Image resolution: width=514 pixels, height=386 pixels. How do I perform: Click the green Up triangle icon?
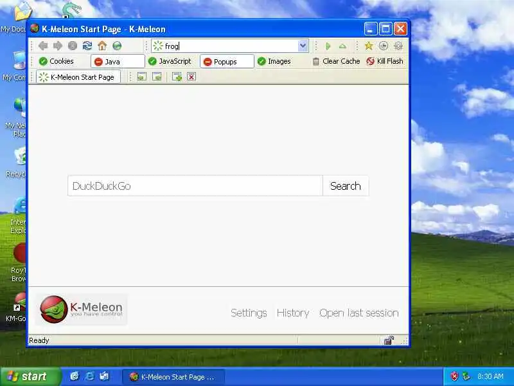(x=342, y=46)
